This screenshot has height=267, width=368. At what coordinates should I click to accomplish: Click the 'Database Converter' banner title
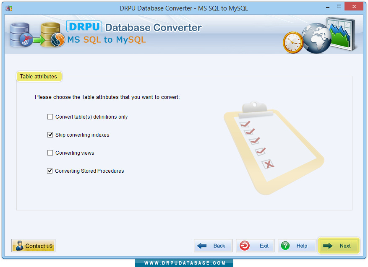tap(153, 28)
